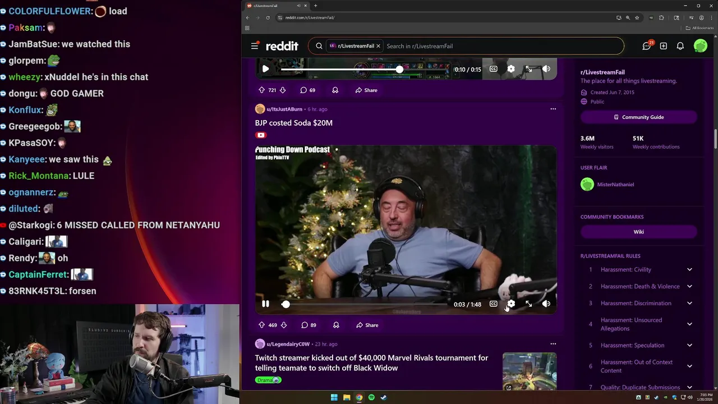Screen dimensions: 718x404
Task: Open the browser extensions puzzle icon
Action: (x=662, y=17)
